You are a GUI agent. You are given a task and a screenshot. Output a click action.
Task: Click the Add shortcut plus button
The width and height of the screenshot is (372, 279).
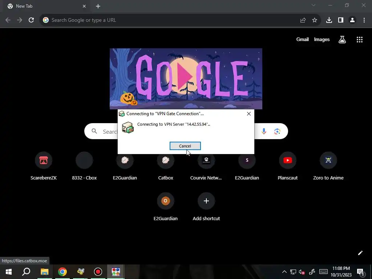tap(206, 201)
